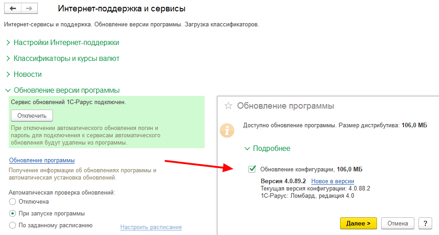Click the Отключить button
This screenshot has width=439, height=235.
[x=32, y=115]
